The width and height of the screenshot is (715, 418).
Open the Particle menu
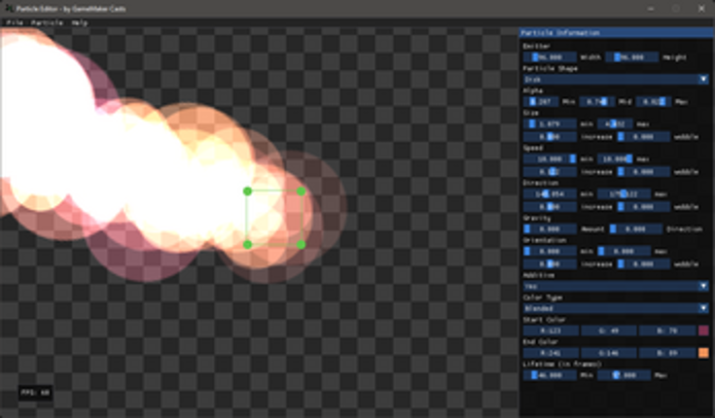click(x=48, y=22)
